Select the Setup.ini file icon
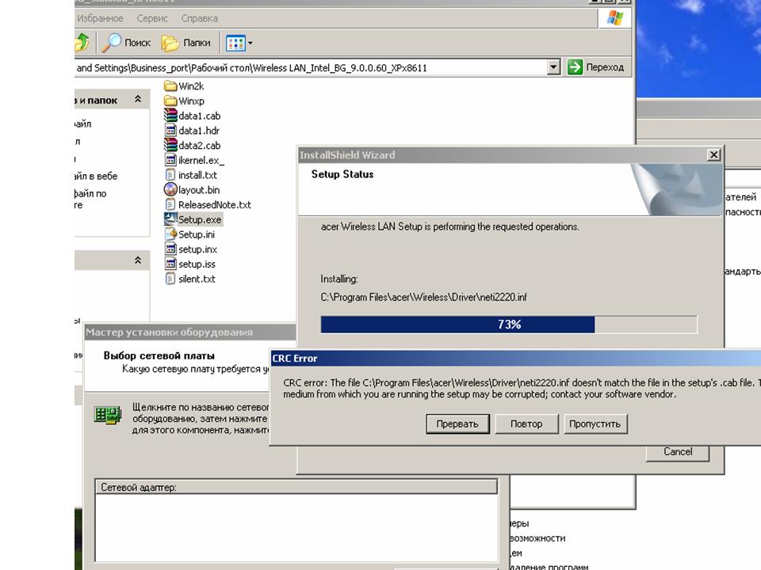 pyautogui.click(x=170, y=234)
